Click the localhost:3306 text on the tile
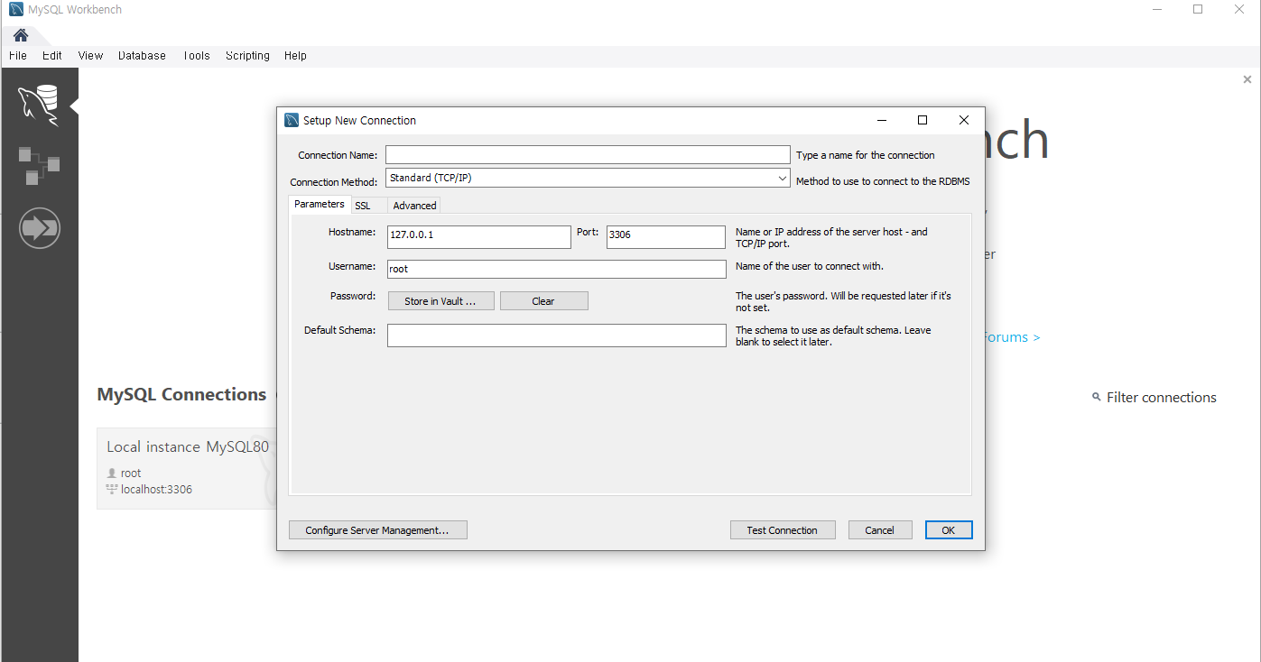 [x=156, y=490]
